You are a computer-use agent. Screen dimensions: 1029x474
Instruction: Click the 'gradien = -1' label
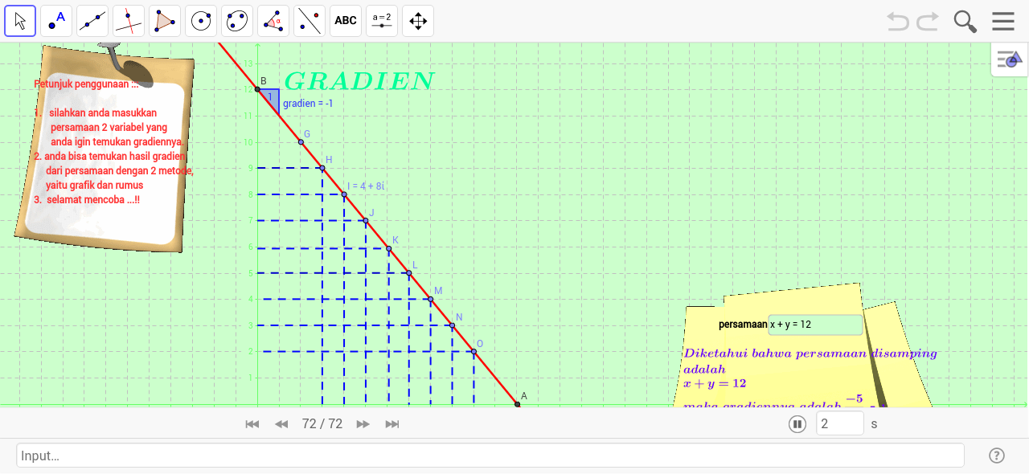[x=308, y=104]
